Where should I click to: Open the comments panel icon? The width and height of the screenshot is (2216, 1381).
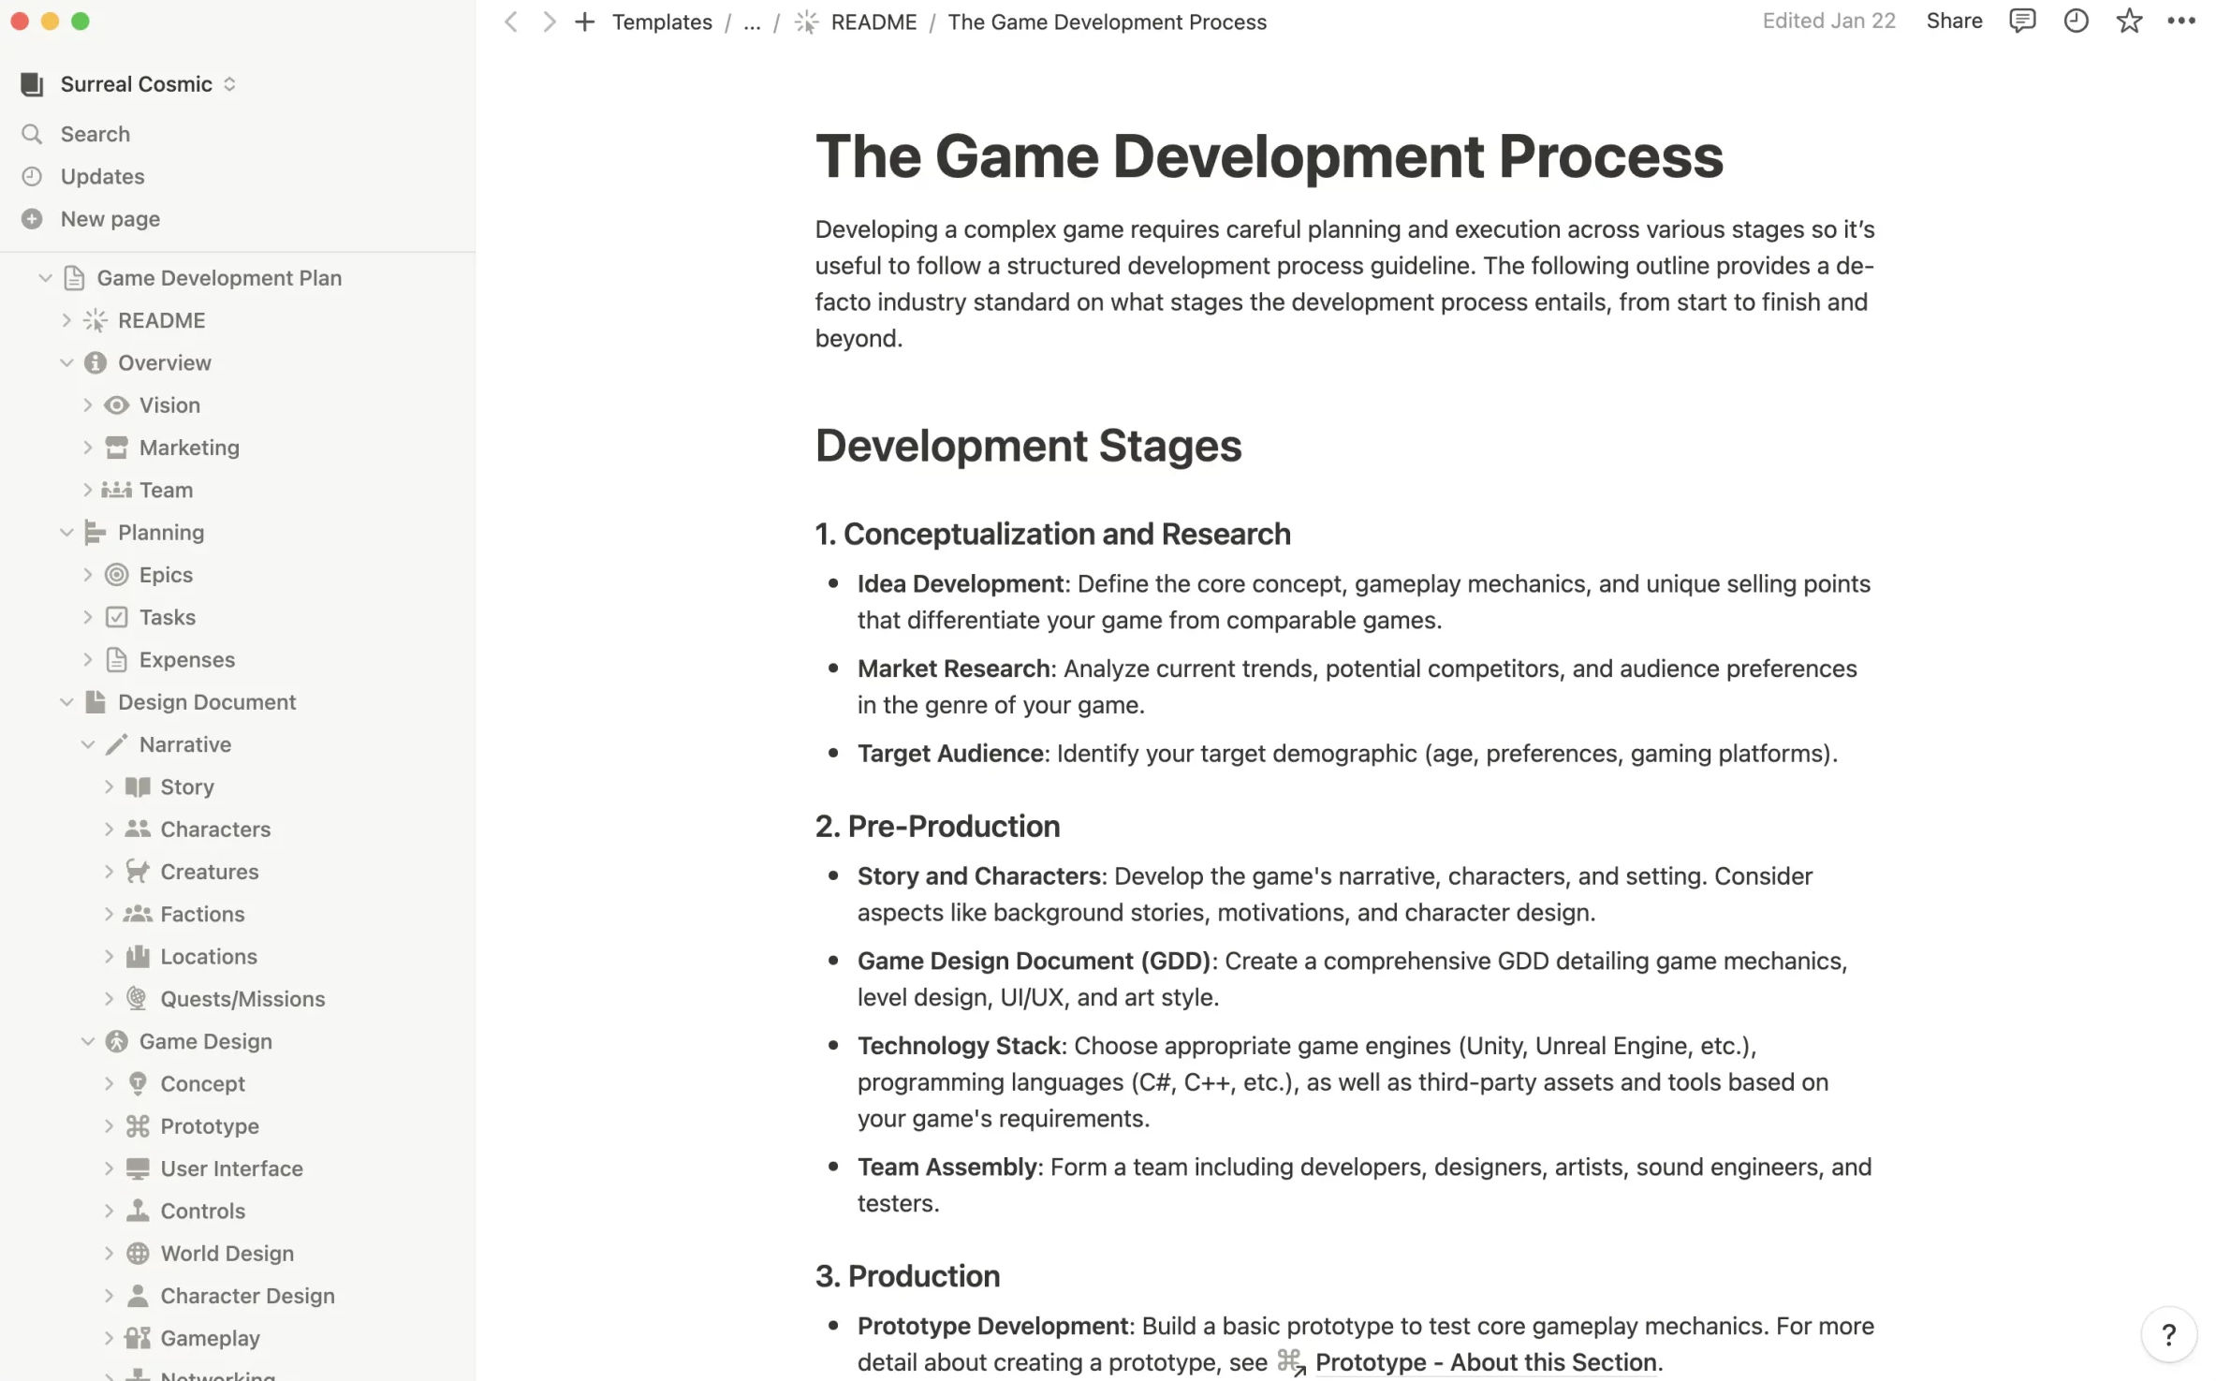[x=2022, y=21]
